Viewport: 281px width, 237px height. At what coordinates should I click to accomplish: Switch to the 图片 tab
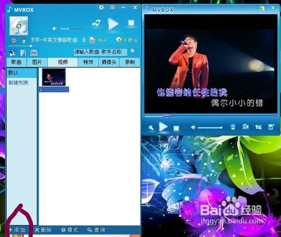[x=37, y=62]
